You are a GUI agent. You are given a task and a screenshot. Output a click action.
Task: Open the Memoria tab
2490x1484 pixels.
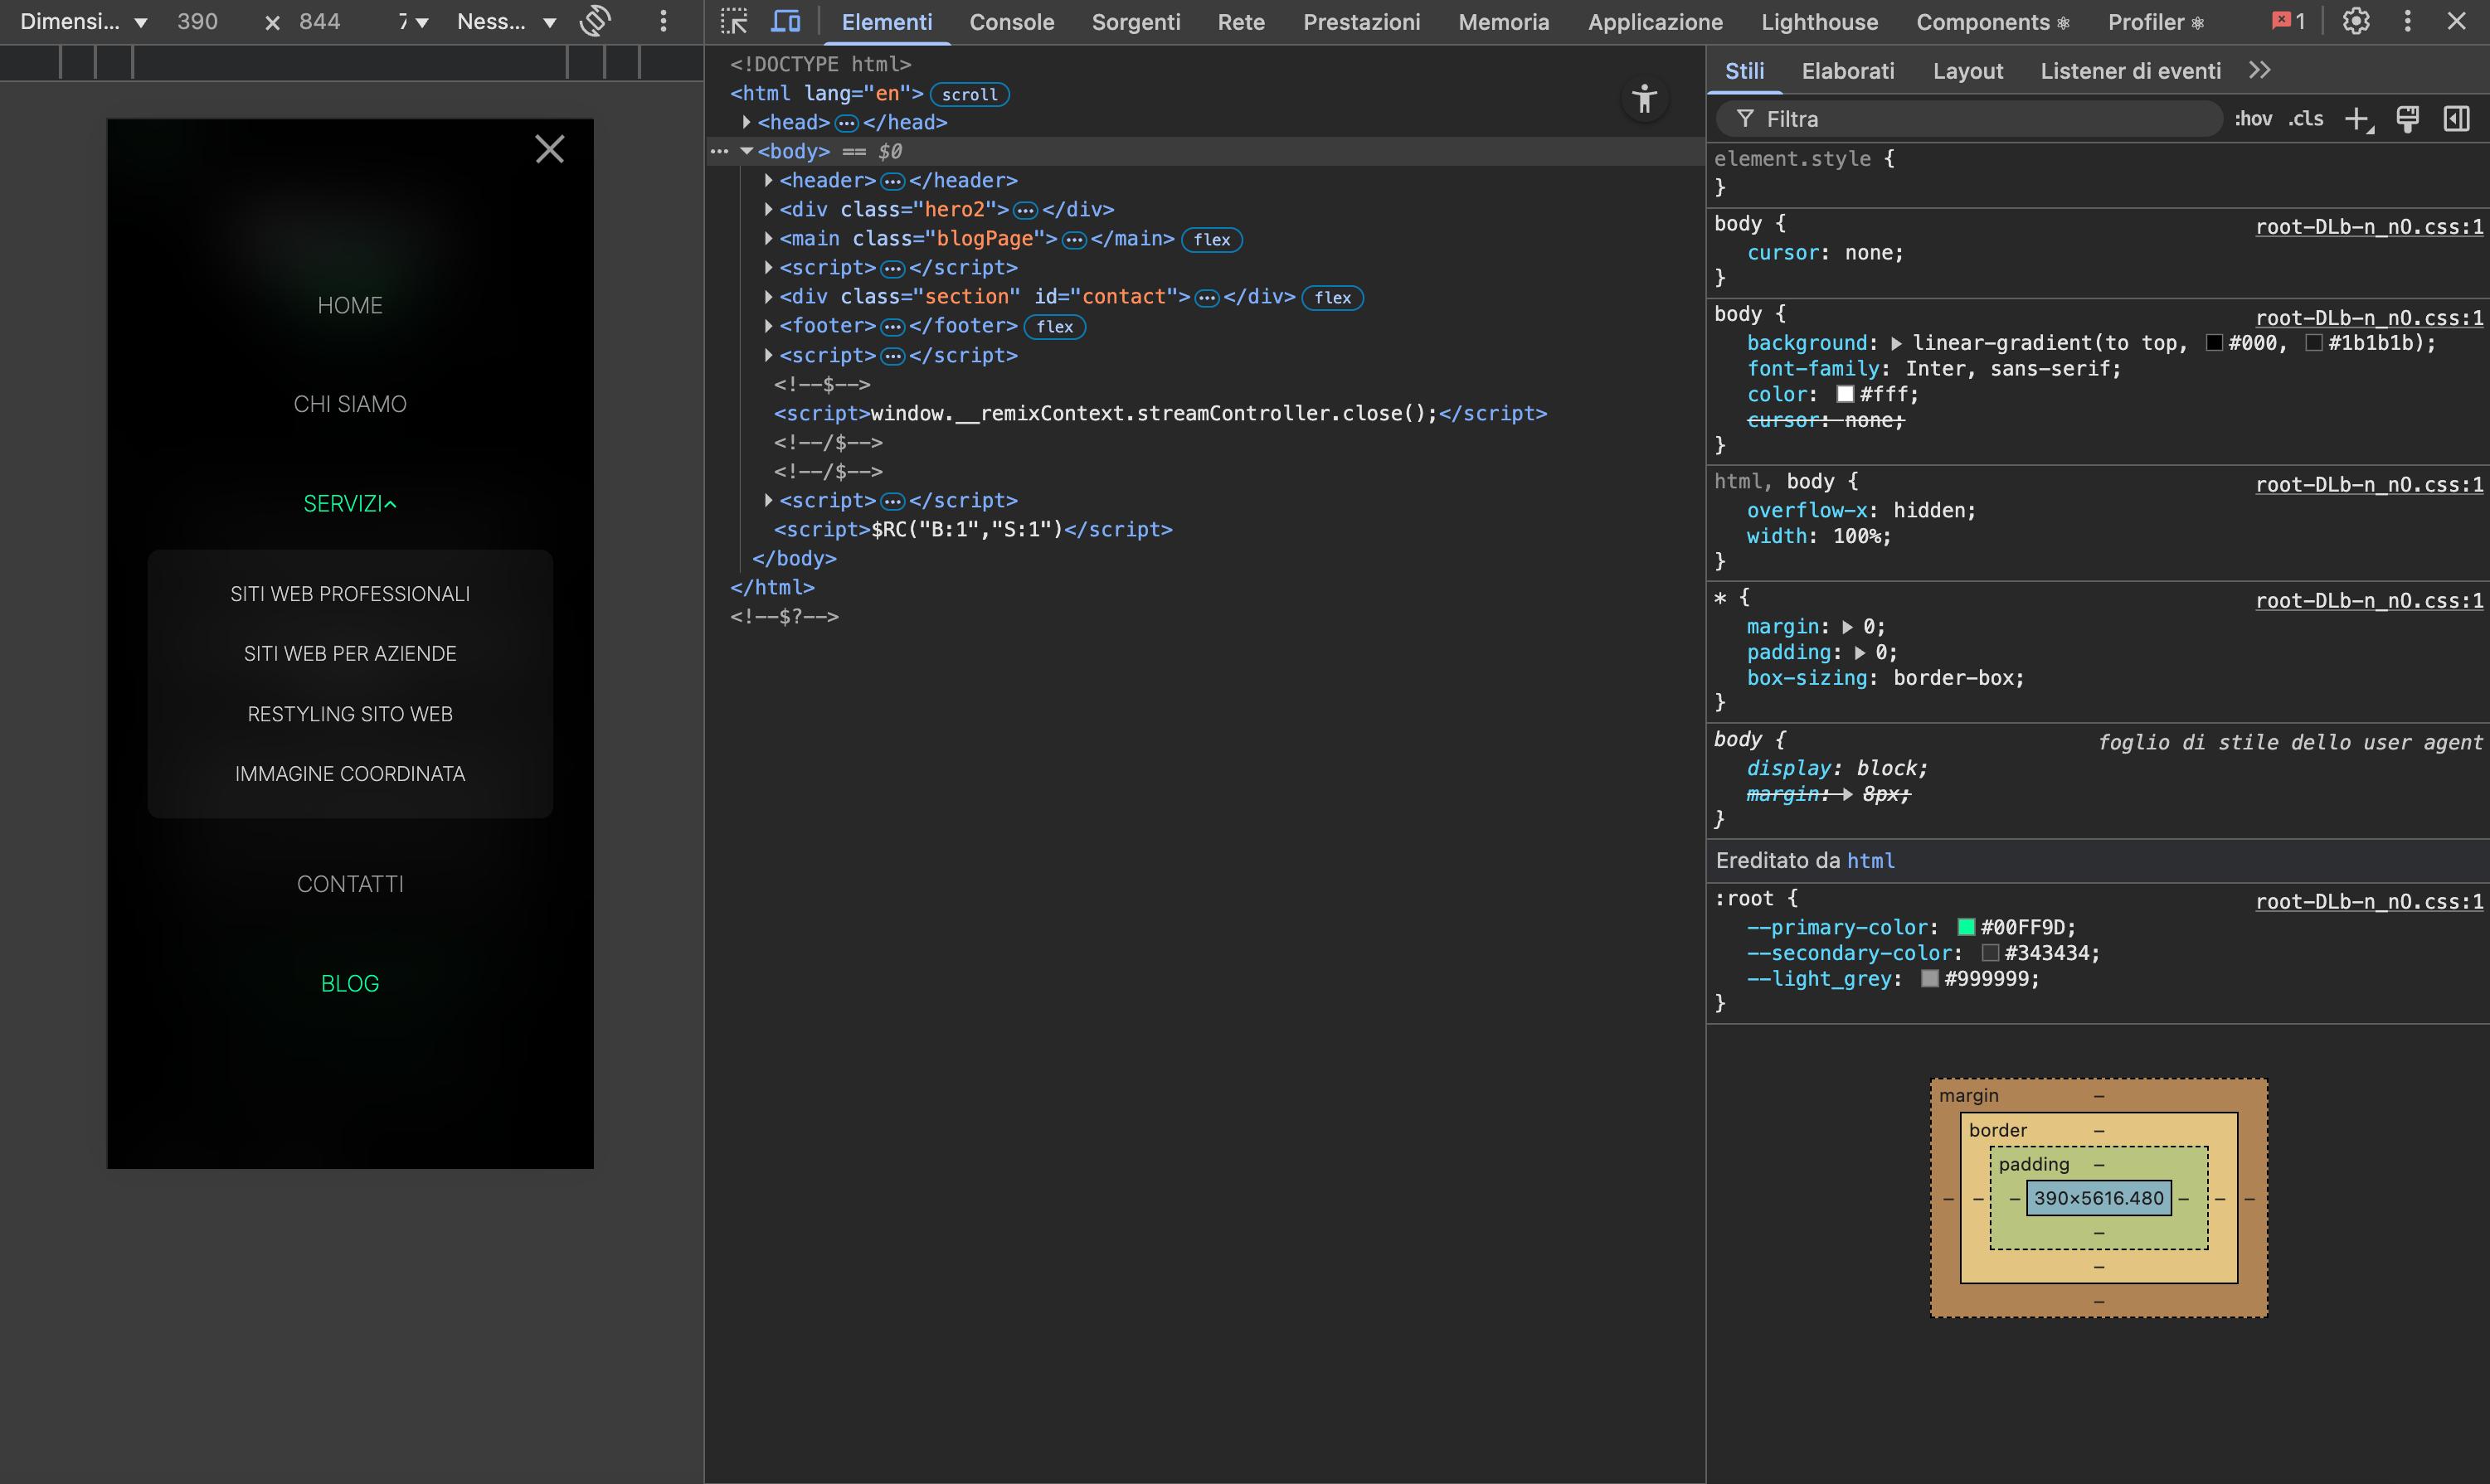pyautogui.click(x=1504, y=22)
